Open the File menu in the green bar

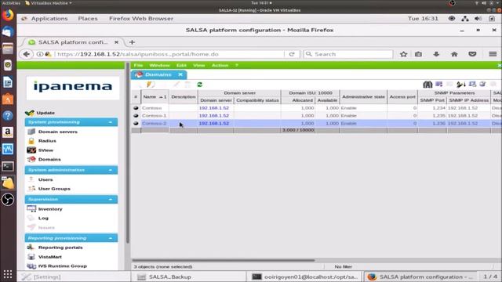click(x=138, y=65)
